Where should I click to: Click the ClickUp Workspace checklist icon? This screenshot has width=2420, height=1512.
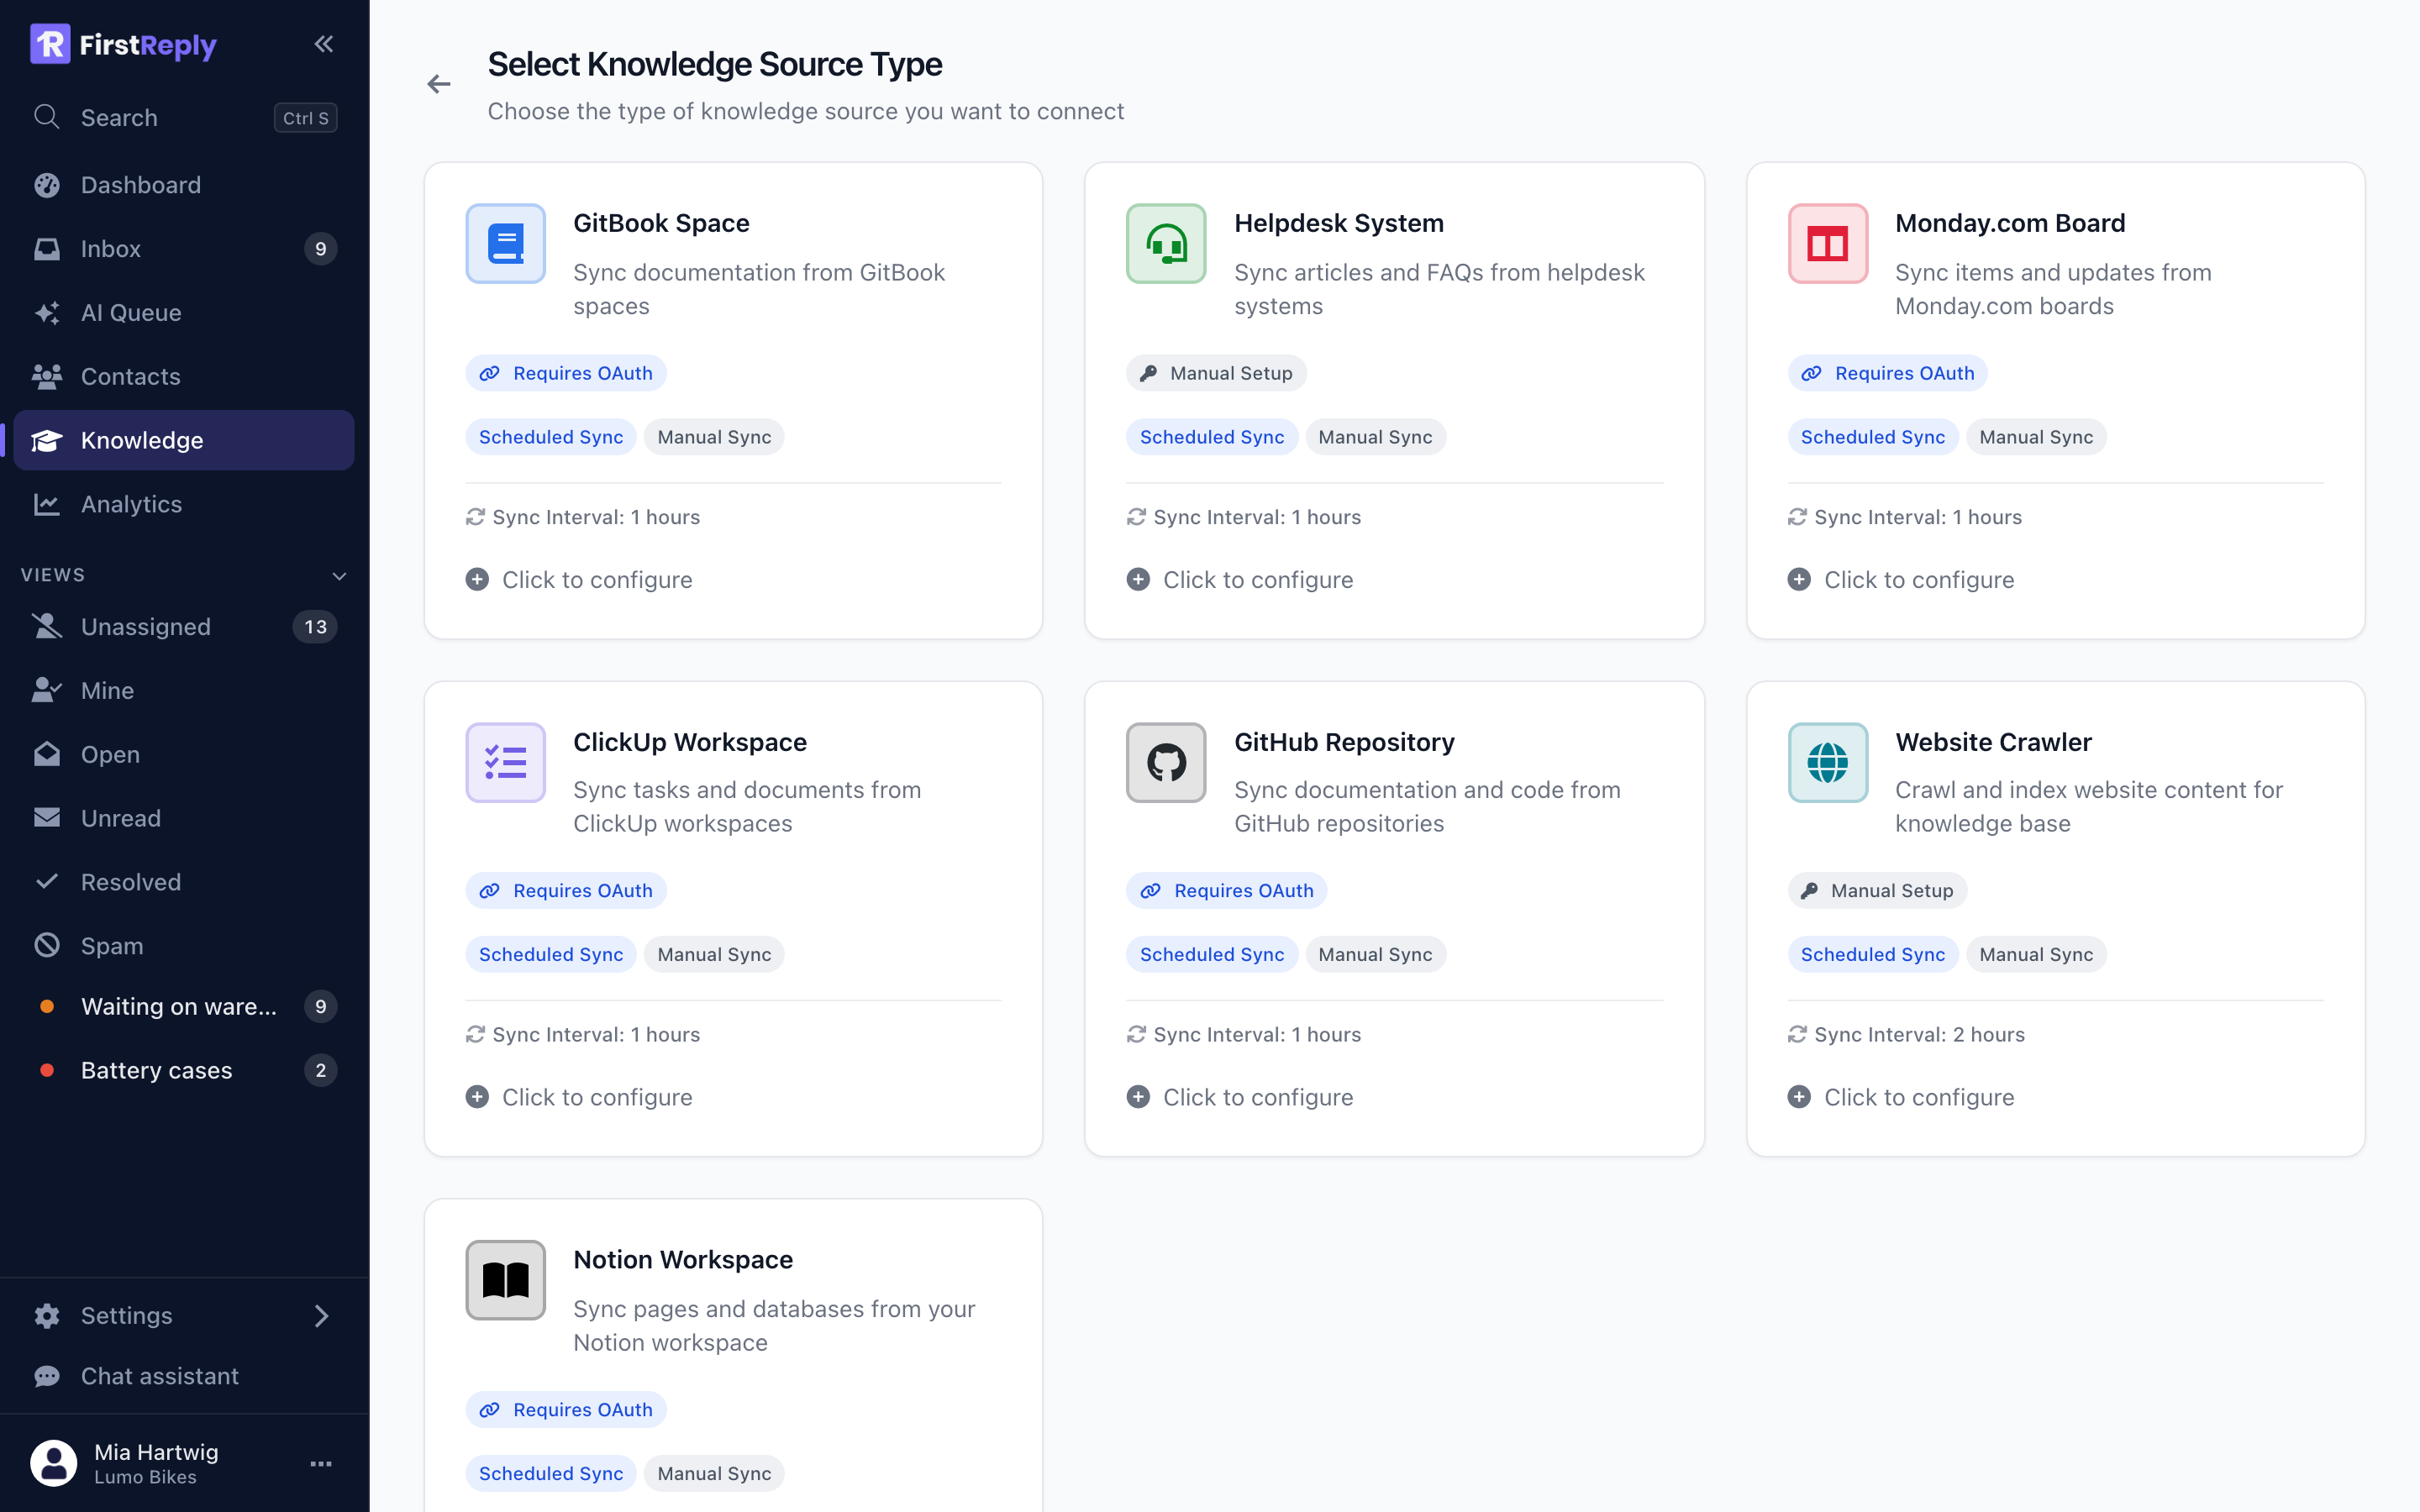point(506,762)
